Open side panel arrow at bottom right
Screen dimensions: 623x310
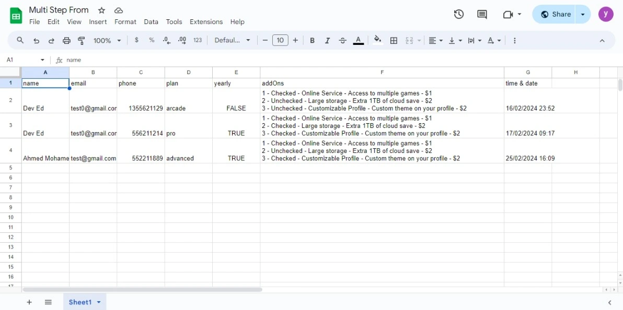pyautogui.click(x=609, y=303)
